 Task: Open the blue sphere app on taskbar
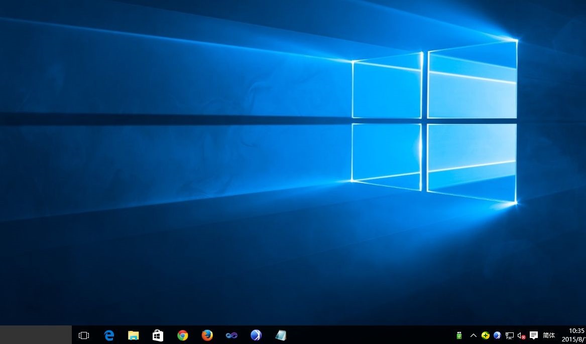(256, 335)
